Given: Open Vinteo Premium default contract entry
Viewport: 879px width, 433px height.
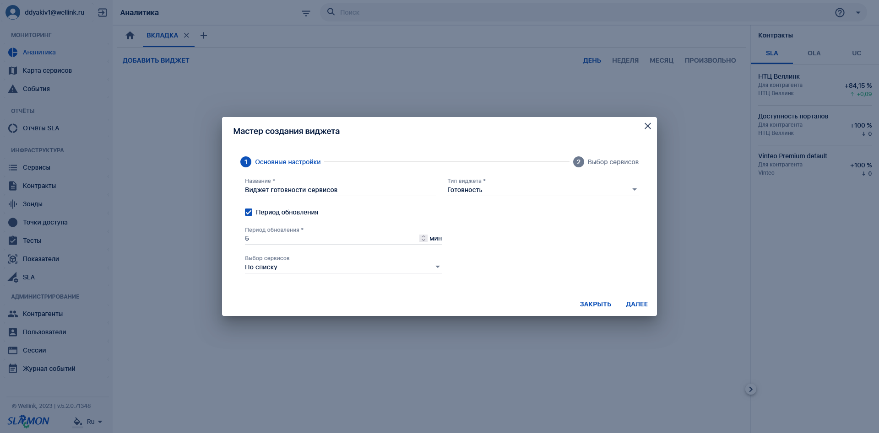Looking at the screenshot, I should (815, 165).
